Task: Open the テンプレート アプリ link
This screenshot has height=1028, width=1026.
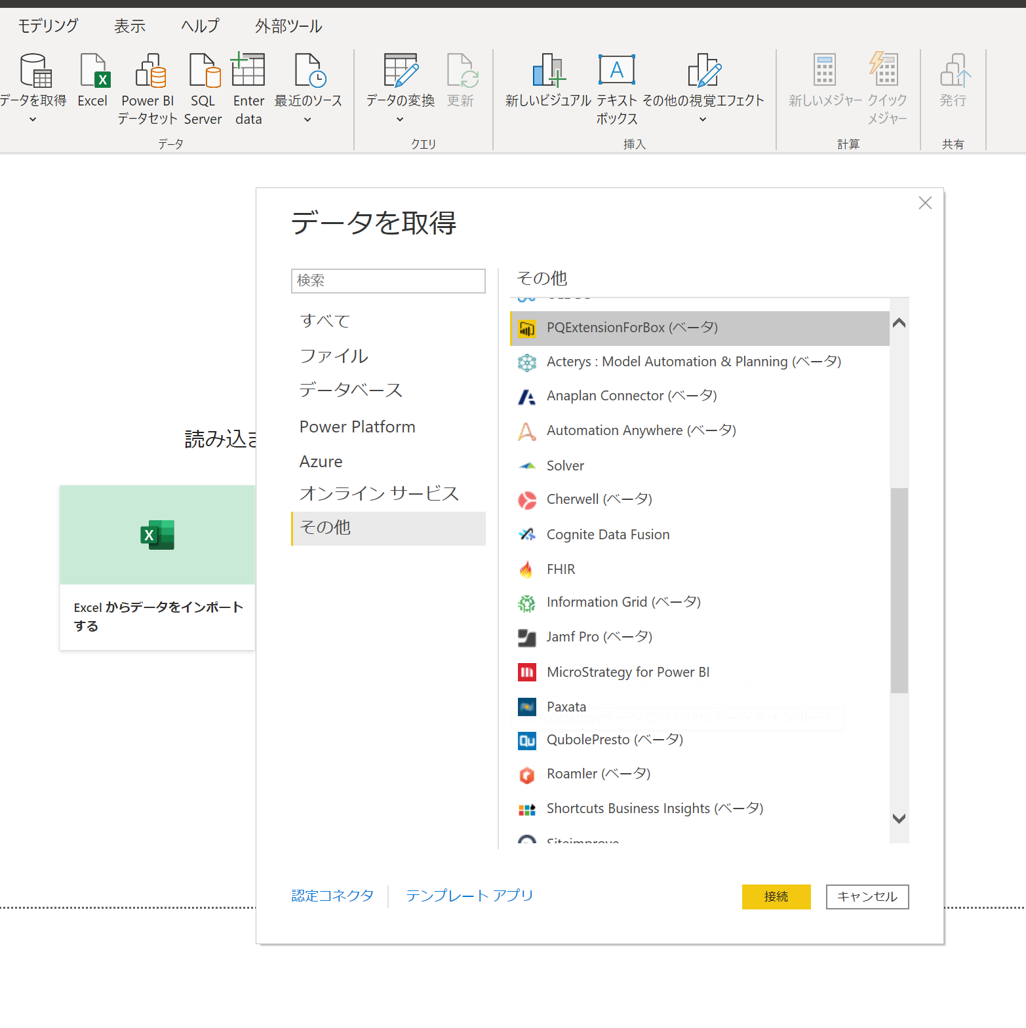Action: pyautogui.click(x=469, y=896)
